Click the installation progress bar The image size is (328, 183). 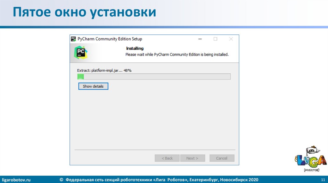154,77
